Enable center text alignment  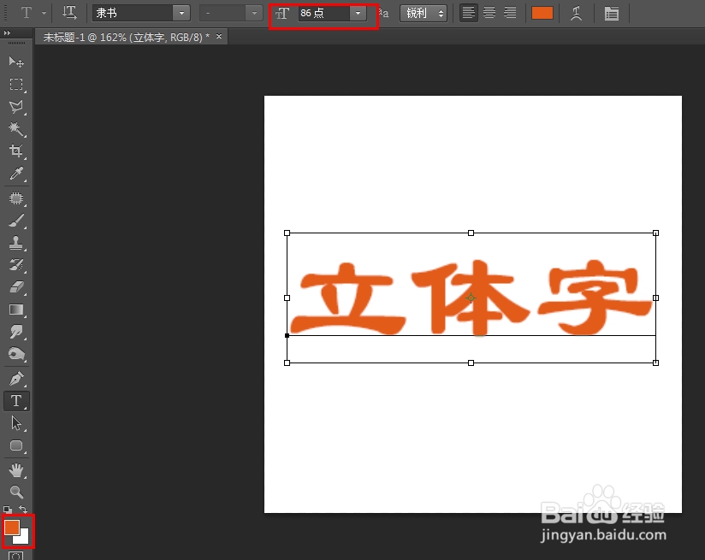(489, 13)
